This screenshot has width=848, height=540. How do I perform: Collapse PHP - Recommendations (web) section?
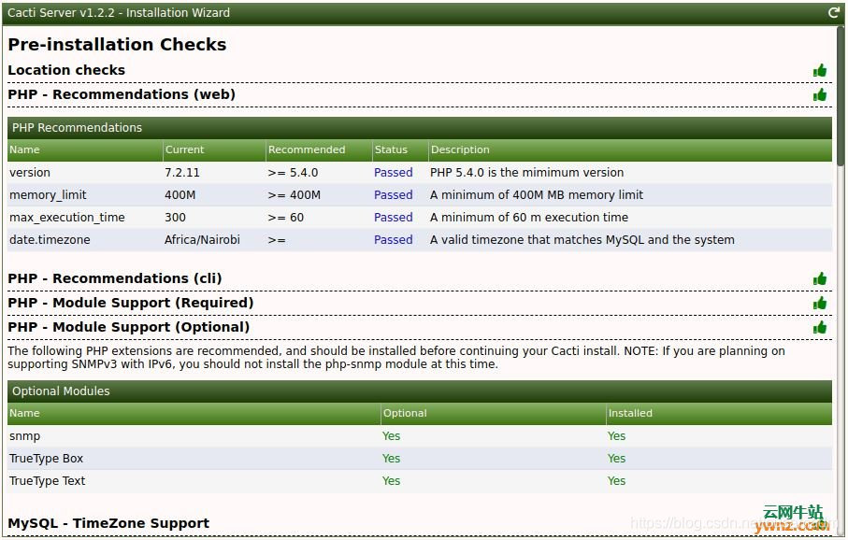(122, 94)
